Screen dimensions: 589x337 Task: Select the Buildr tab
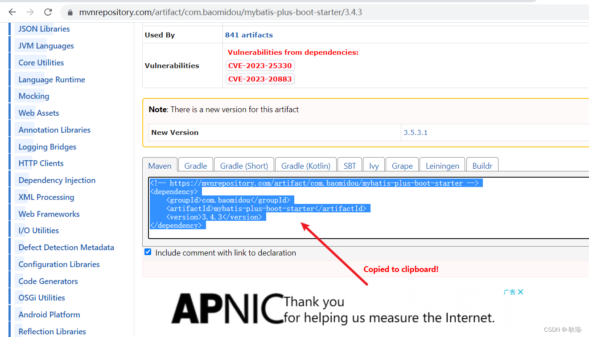[482, 166]
